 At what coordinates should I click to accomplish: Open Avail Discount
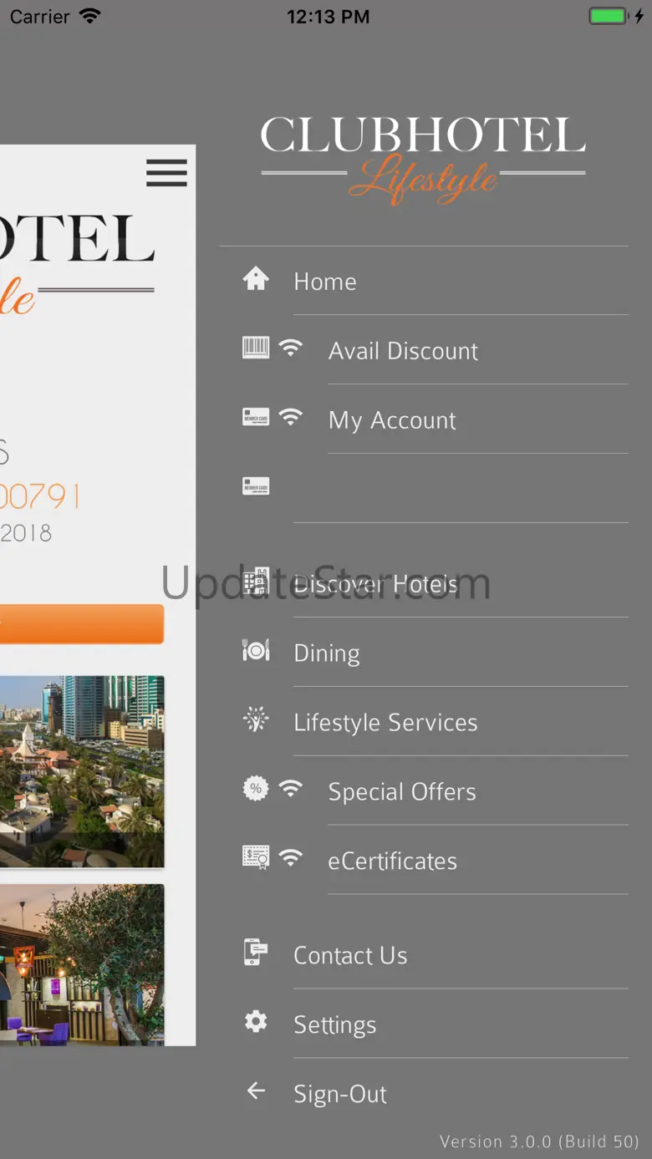coord(403,351)
